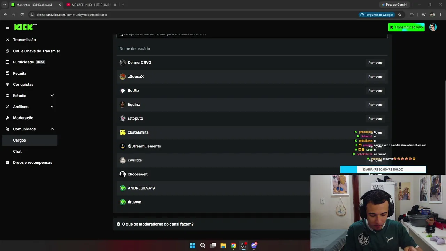Open Chrome from the taskbar
This screenshot has height=251, width=446.
(233, 245)
